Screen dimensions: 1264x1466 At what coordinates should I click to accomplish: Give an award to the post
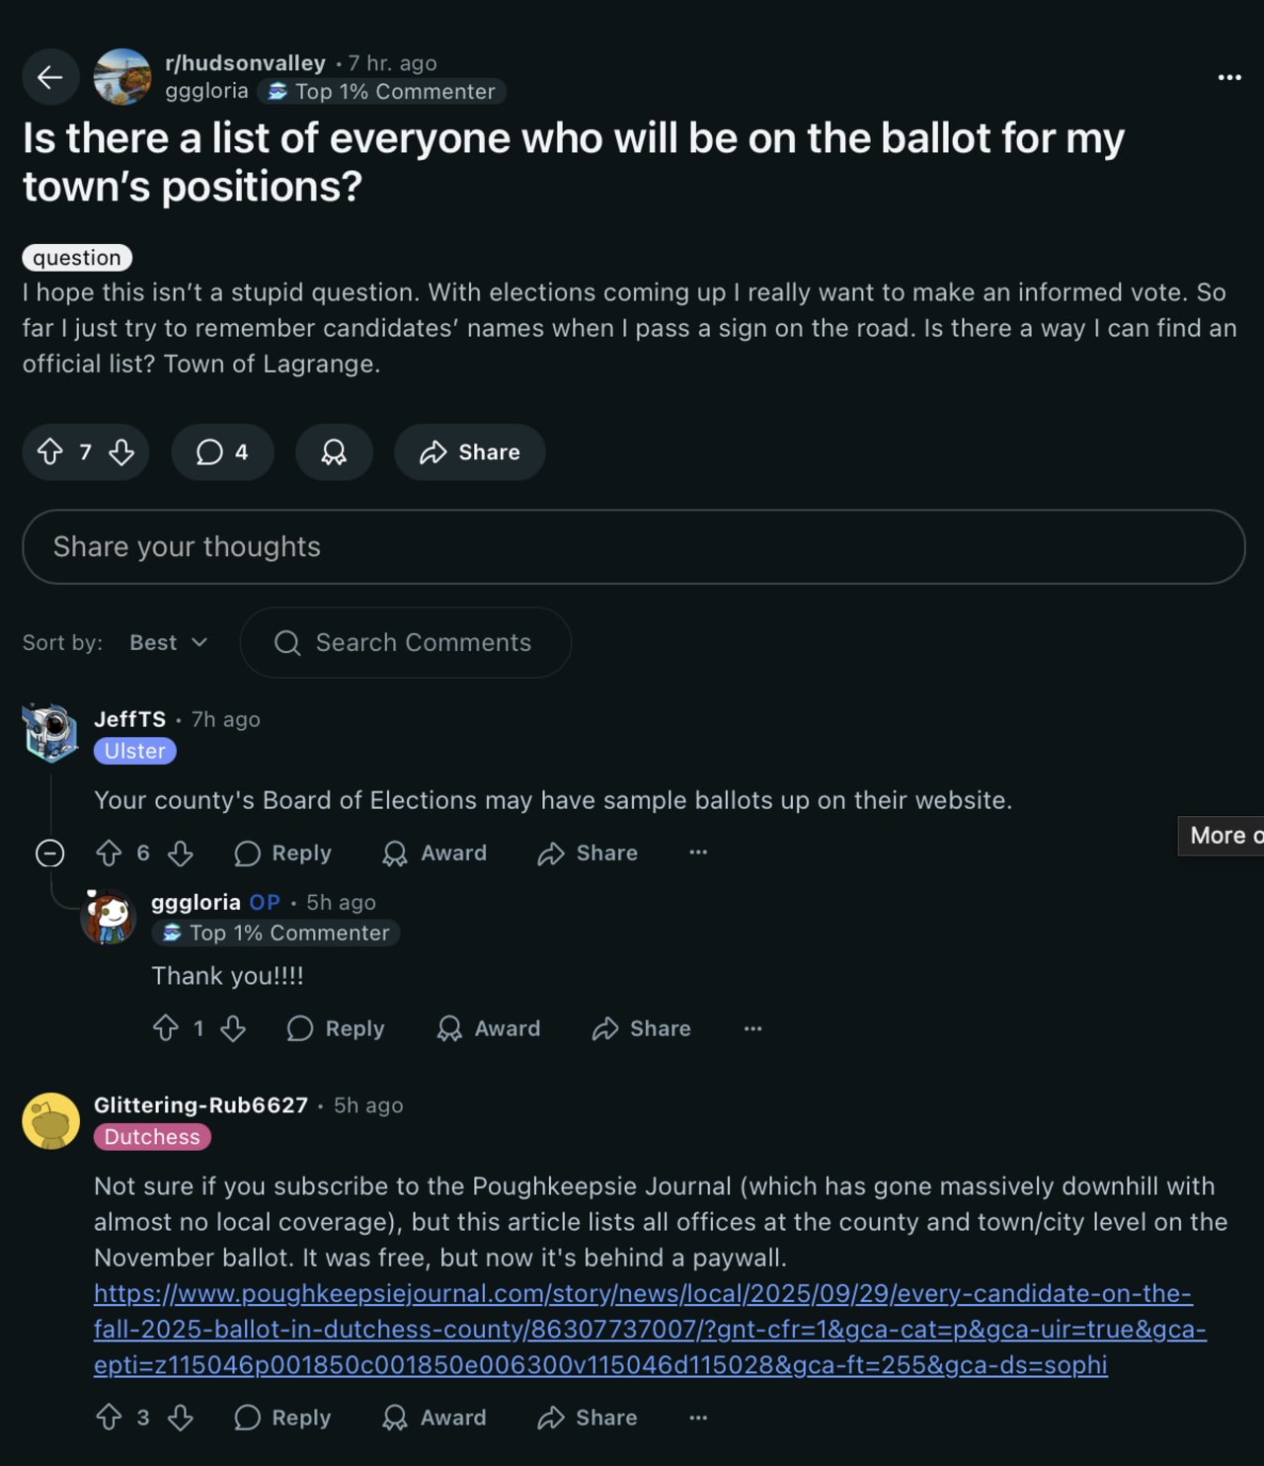(334, 452)
